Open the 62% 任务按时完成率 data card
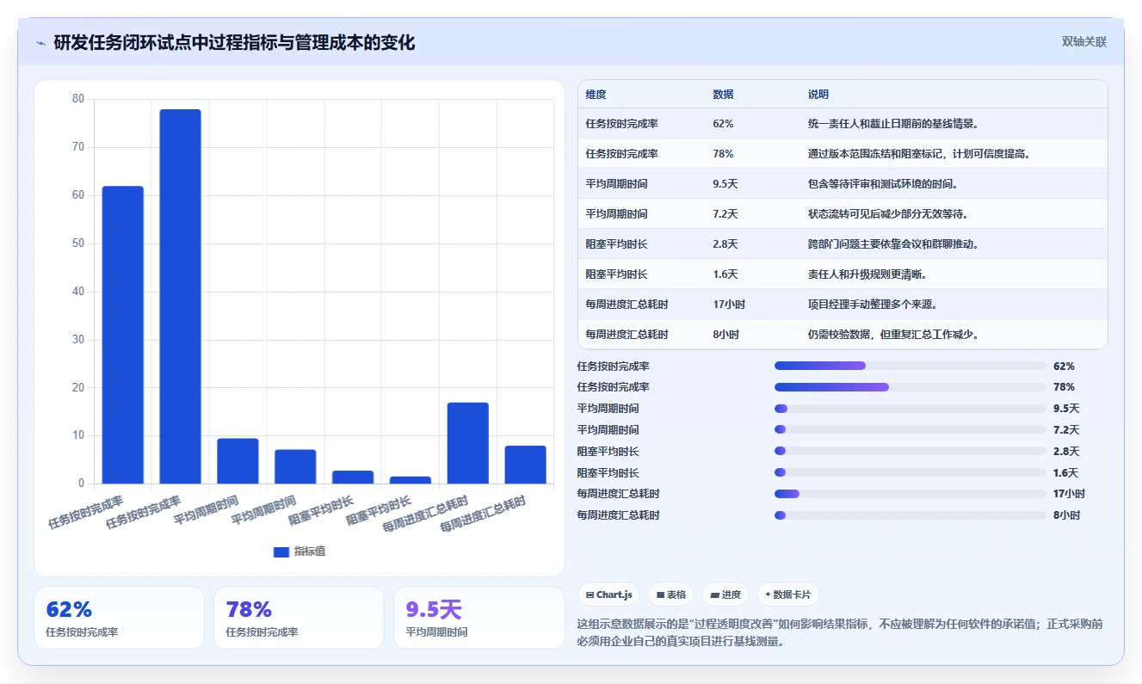 (x=119, y=618)
